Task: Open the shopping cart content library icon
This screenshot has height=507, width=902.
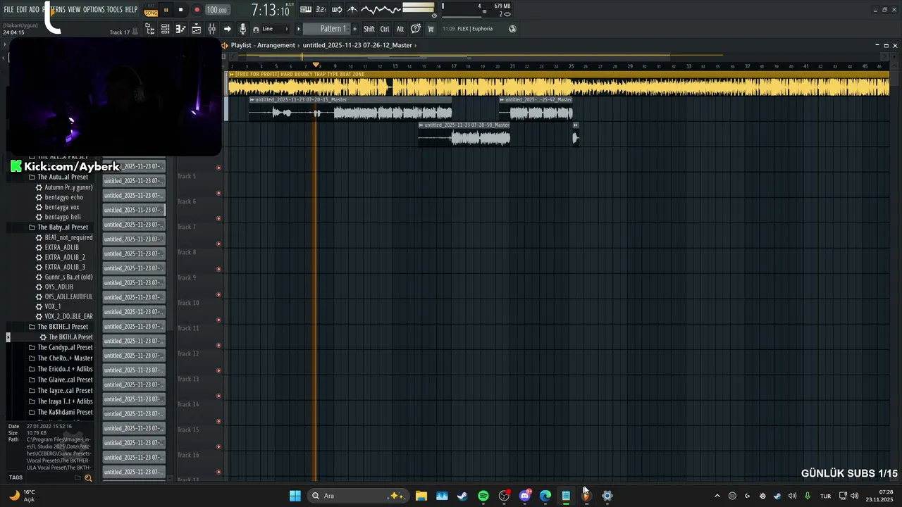Action: pyautogui.click(x=431, y=29)
